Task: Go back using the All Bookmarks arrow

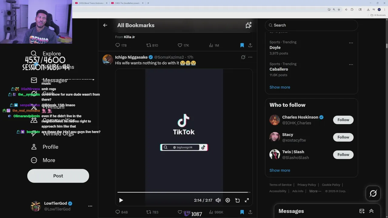Action: (x=105, y=25)
